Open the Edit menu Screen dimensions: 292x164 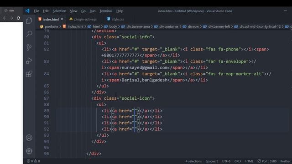(x=46, y=11)
